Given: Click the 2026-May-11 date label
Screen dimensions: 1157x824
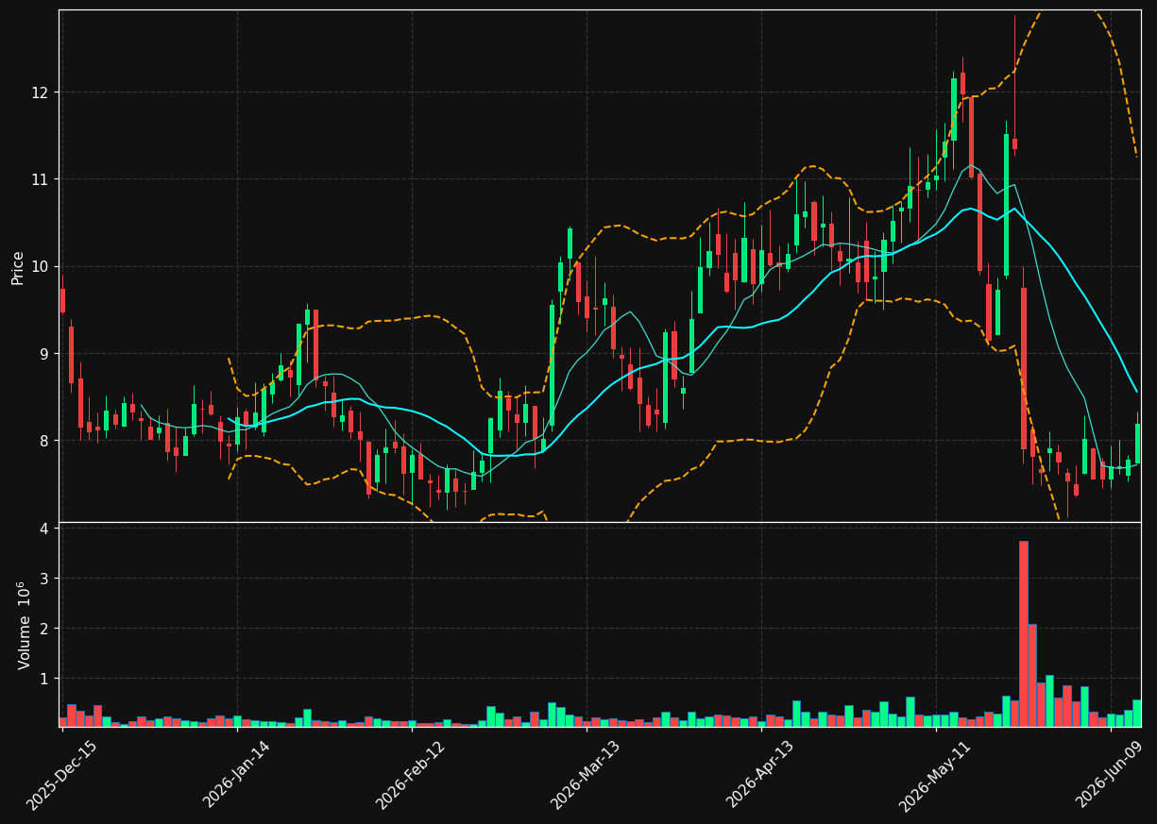Looking at the screenshot, I should point(934,775).
